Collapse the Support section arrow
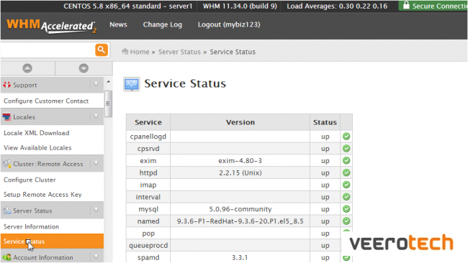Viewport: 468px width, 263px height. coord(96,85)
